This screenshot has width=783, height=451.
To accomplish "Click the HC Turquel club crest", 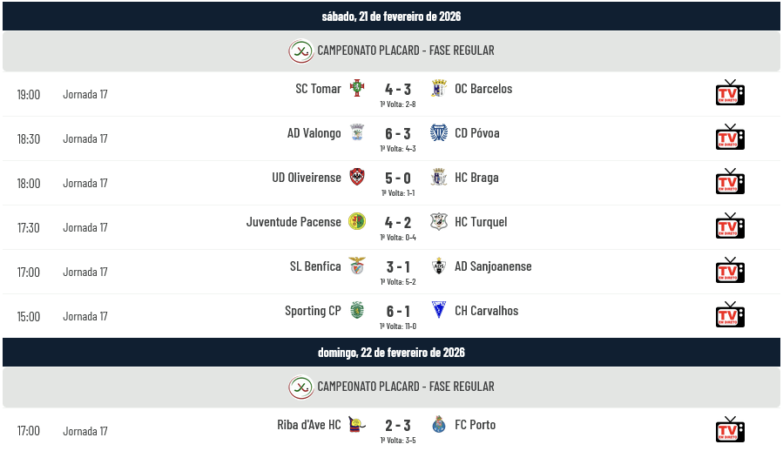I will (439, 222).
